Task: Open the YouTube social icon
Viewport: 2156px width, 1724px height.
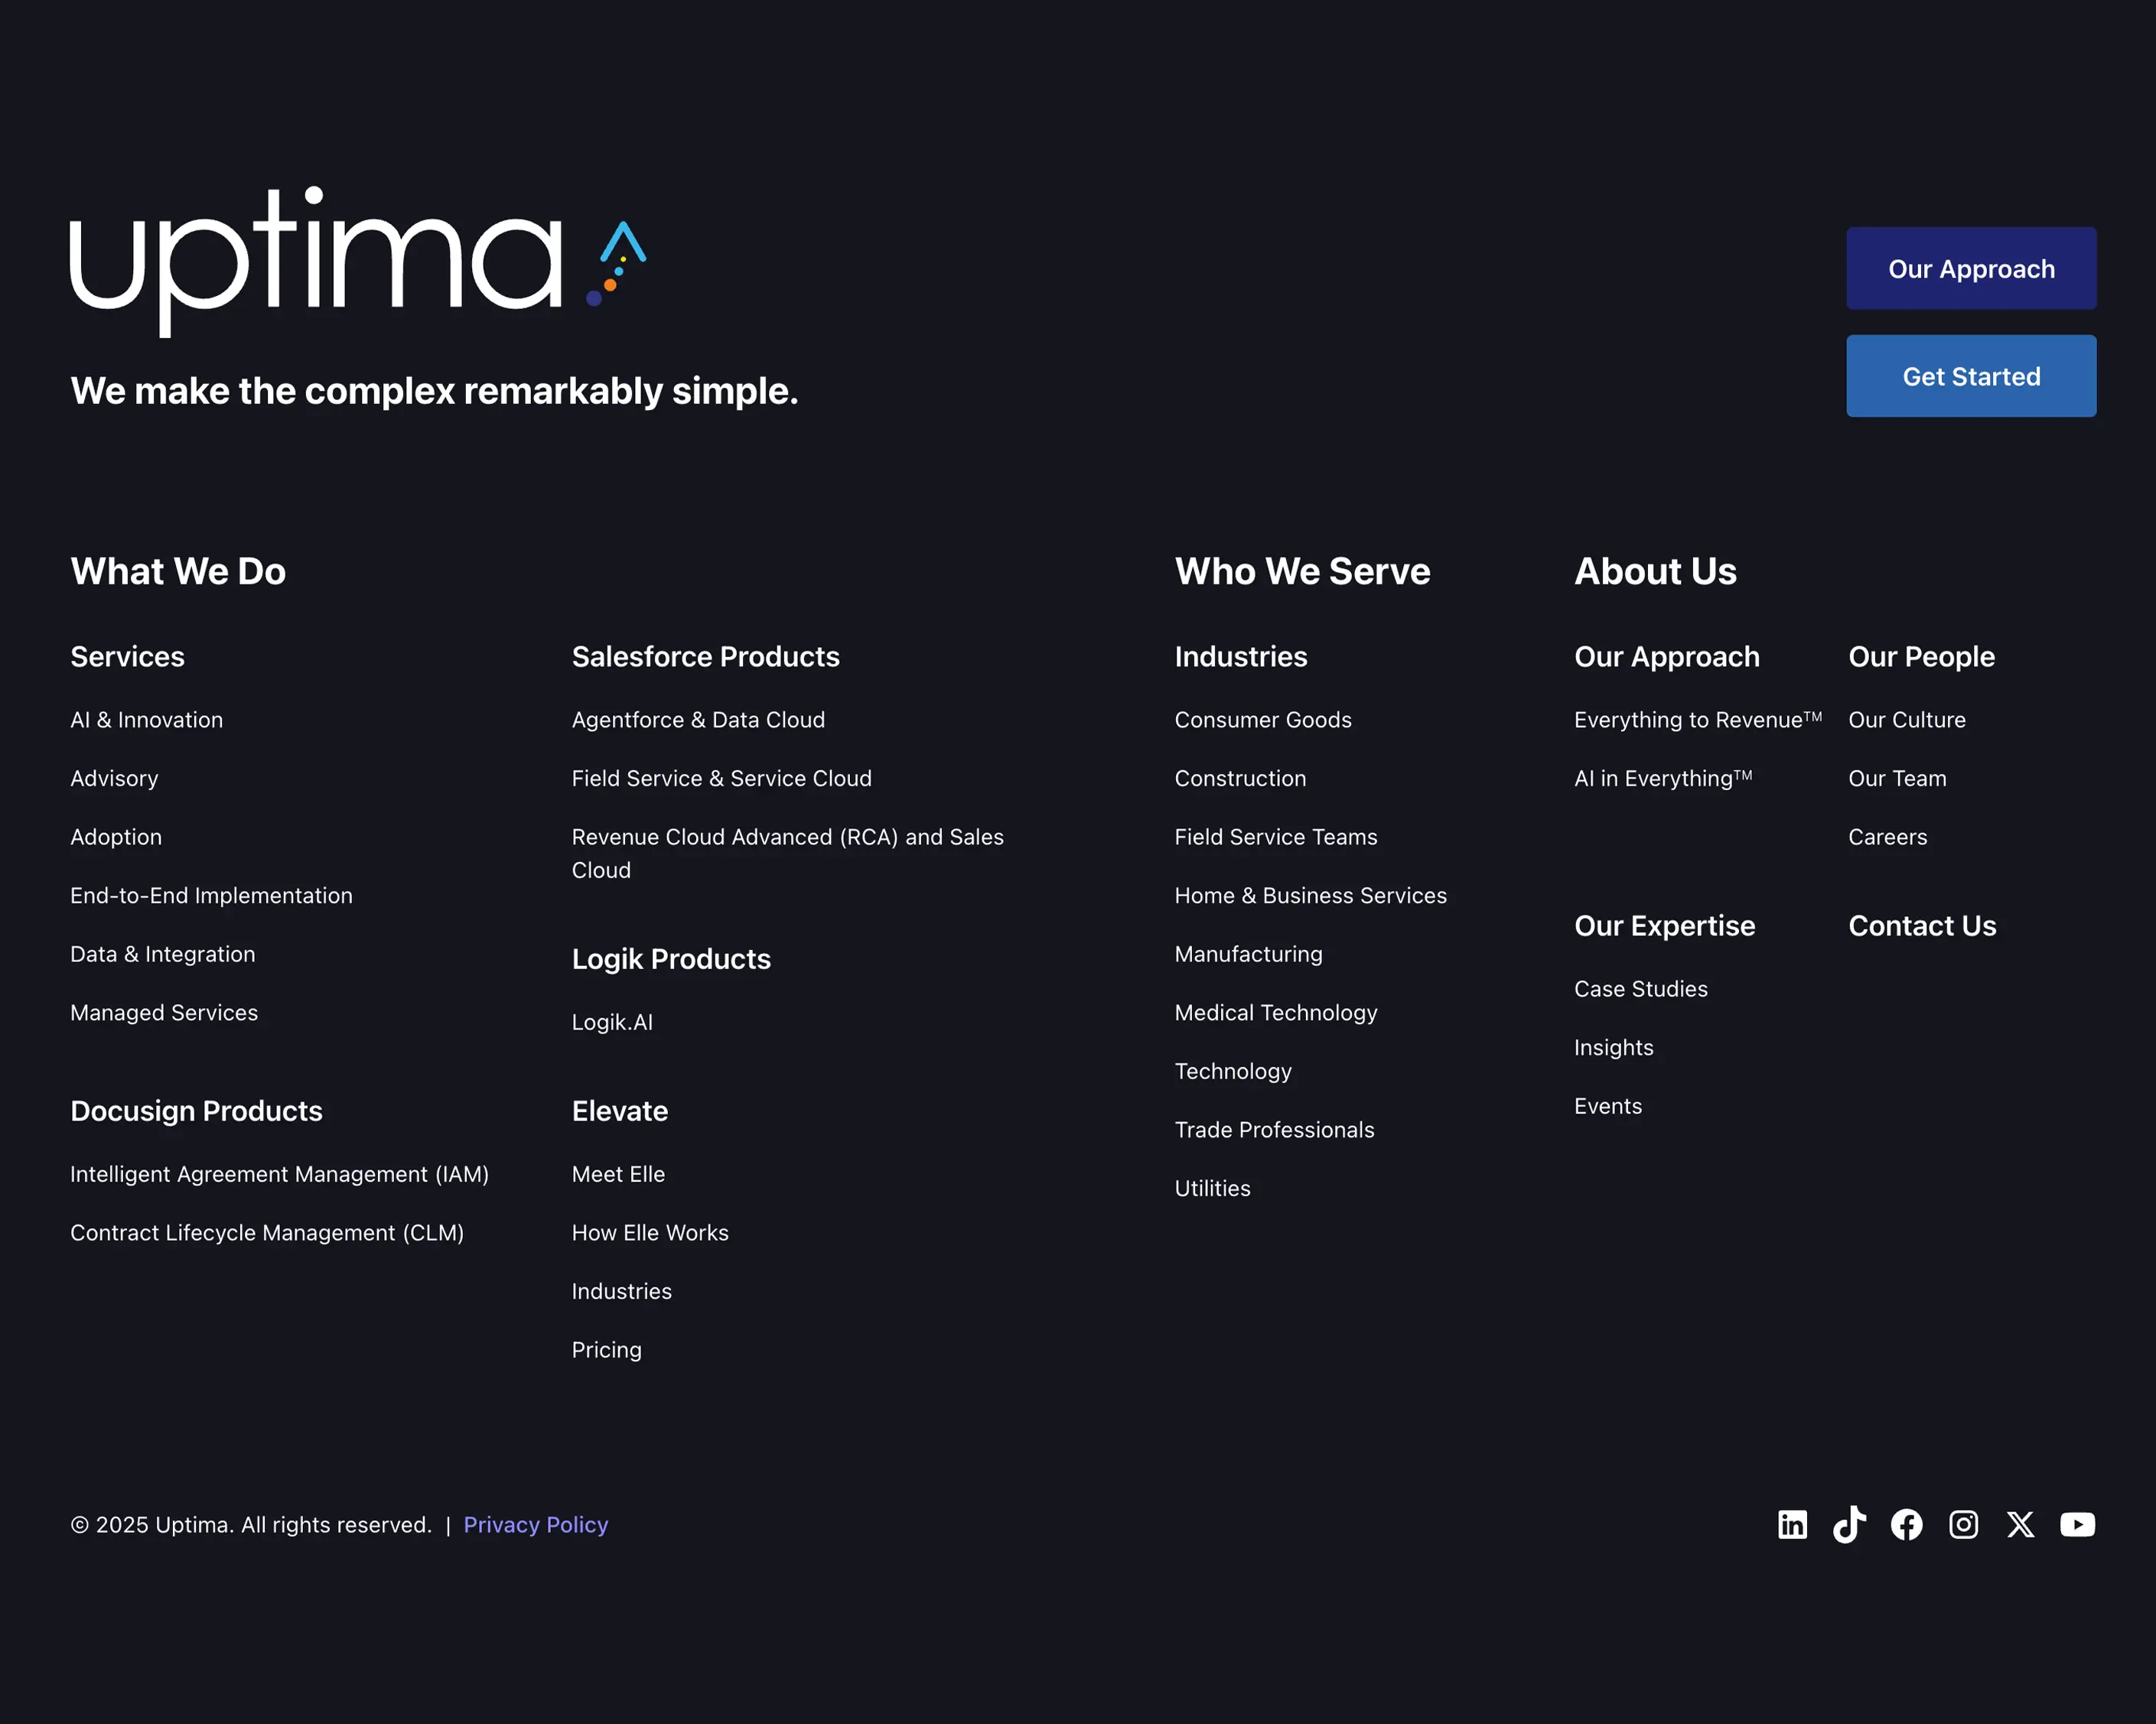Action: (x=2077, y=1524)
